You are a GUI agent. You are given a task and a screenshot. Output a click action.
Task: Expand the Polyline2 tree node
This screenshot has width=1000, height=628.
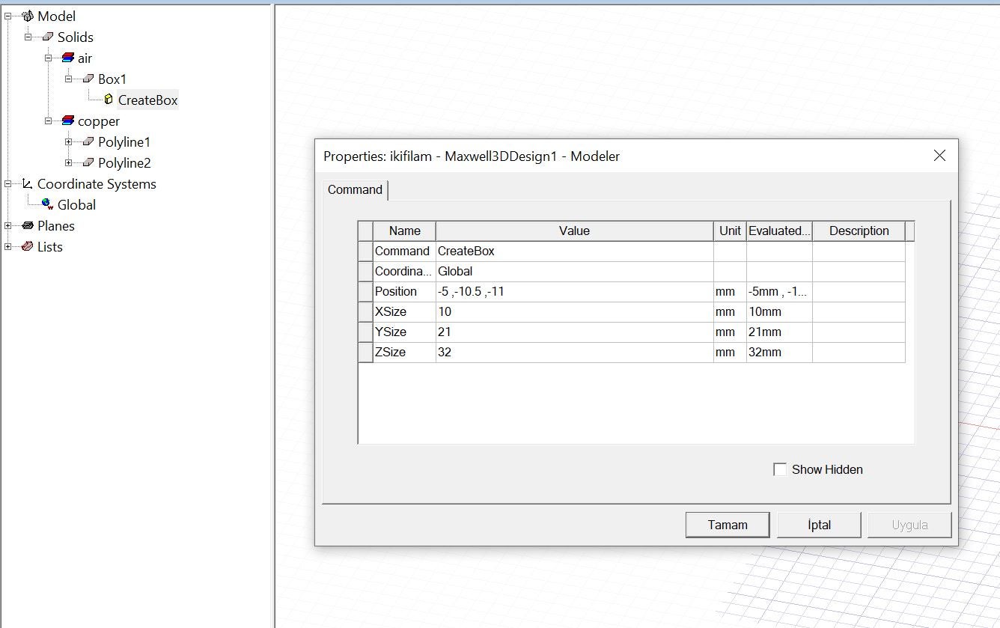click(x=69, y=162)
